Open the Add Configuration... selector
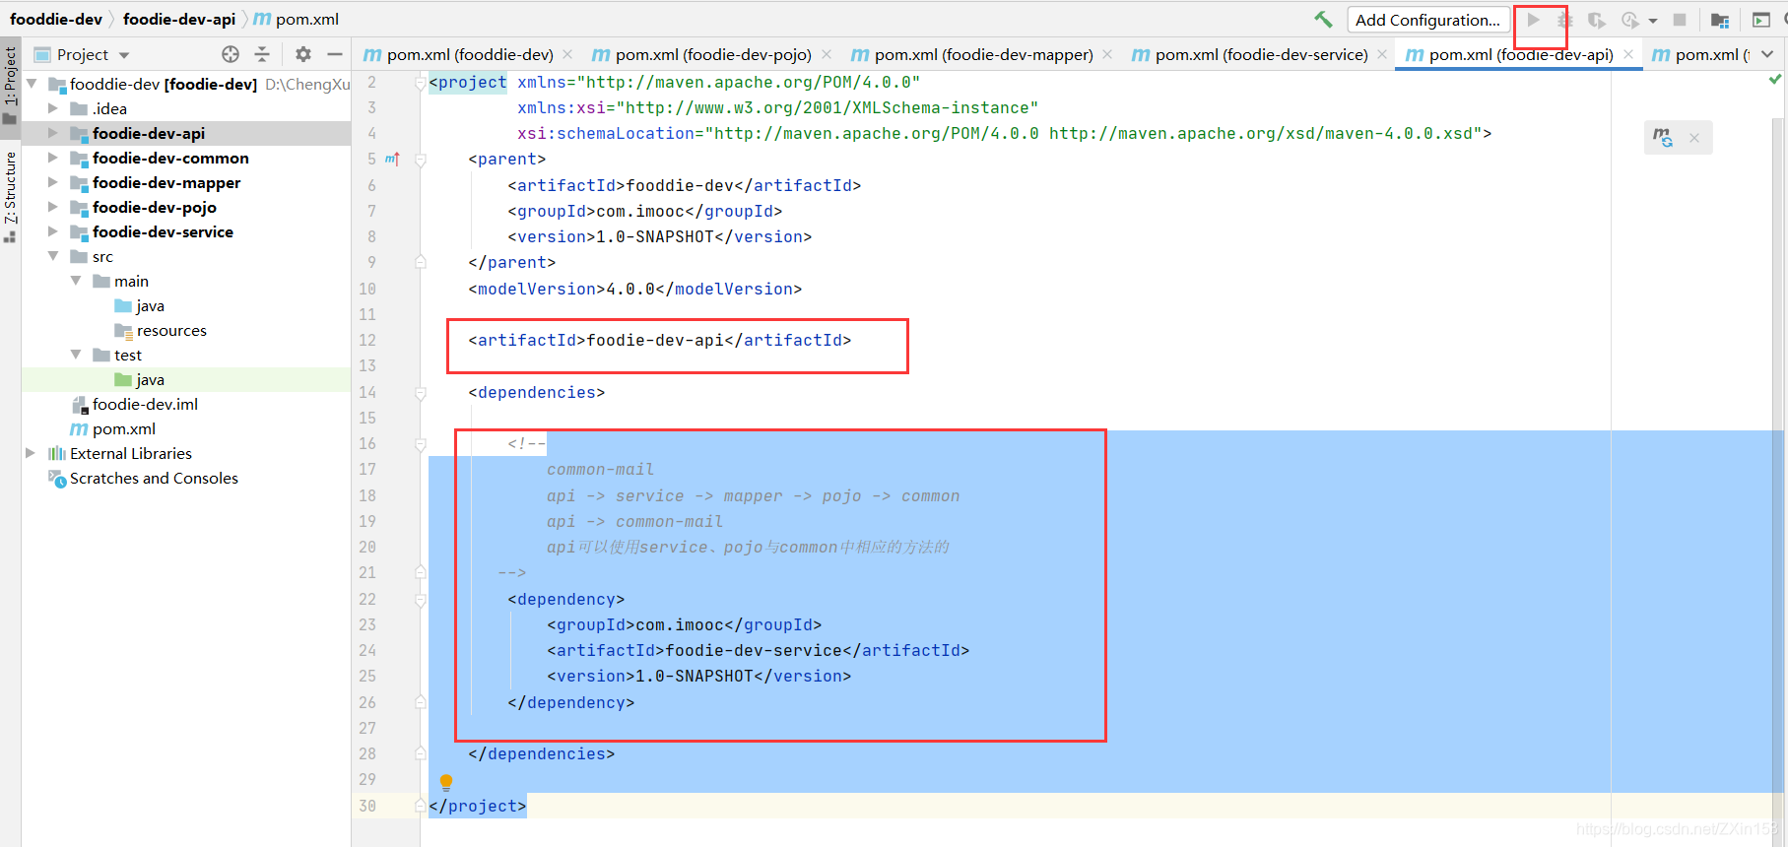The width and height of the screenshot is (1788, 847). (x=1427, y=20)
